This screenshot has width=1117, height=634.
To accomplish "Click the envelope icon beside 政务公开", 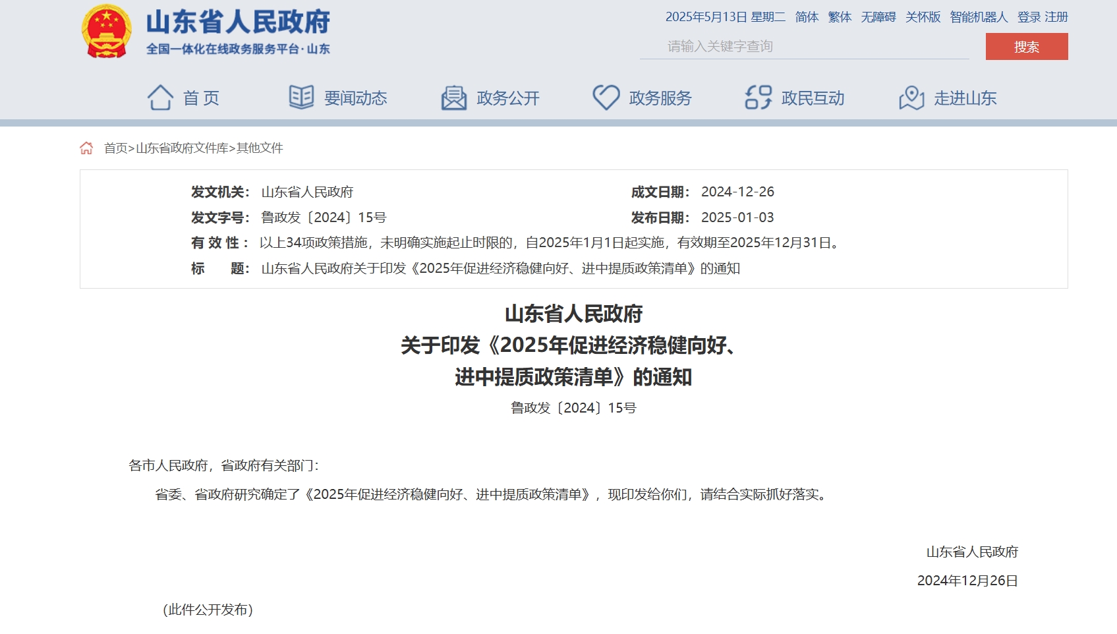I will [453, 98].
